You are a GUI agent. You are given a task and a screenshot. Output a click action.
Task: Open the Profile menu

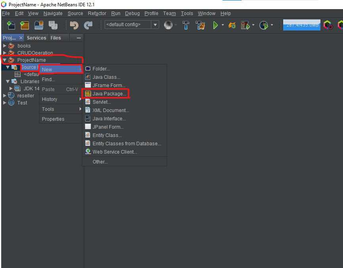pos(151,13)
